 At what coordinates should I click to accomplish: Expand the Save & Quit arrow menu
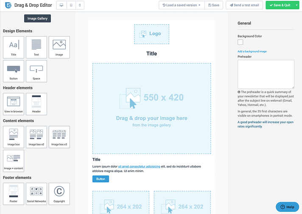click(296, 5)
